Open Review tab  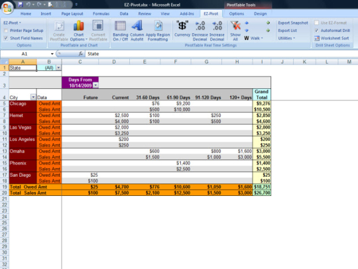pos(145,14)
